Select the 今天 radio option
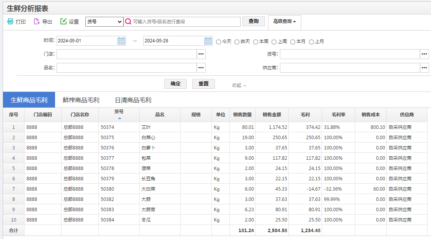The image size is (431, 239). point(218,42)
